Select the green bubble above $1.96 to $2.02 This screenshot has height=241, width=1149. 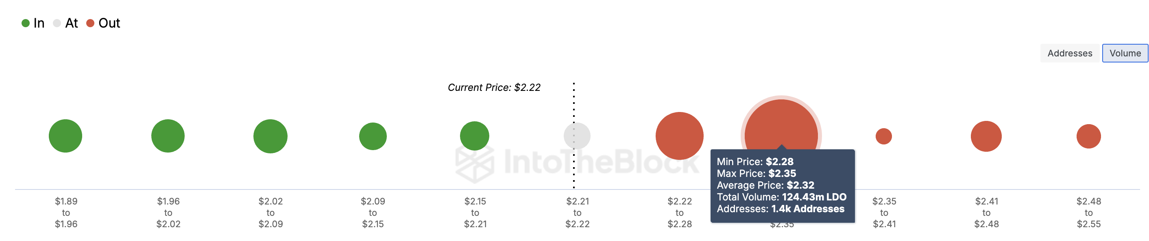click(x=168, y=136)
